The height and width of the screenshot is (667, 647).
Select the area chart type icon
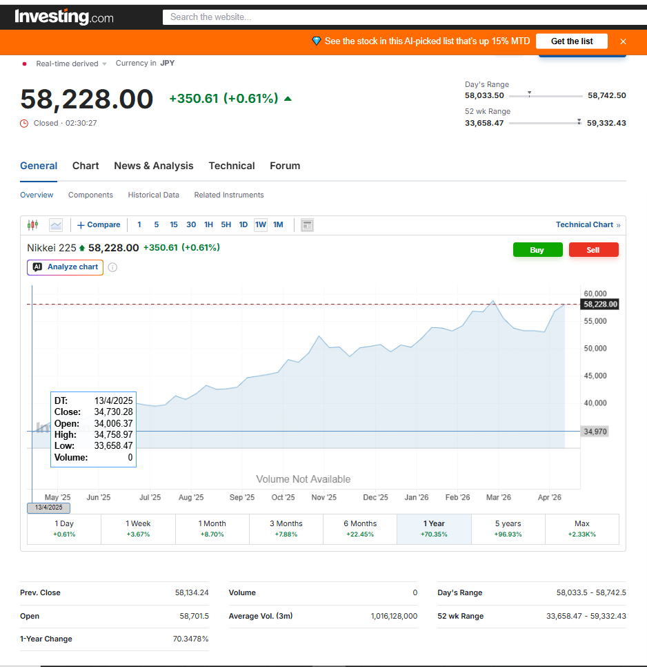[56, 225]
